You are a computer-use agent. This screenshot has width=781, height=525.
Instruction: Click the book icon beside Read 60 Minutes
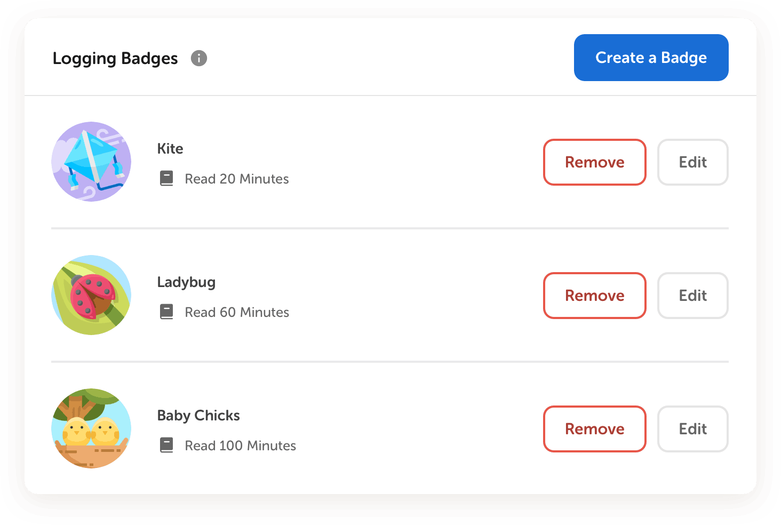[x=166, y=312]
